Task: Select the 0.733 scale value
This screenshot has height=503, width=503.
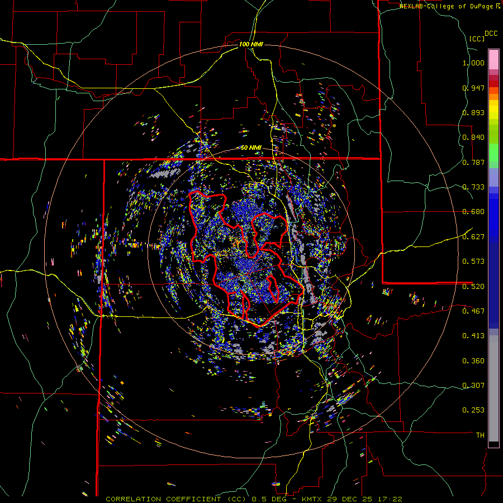Action: (473, 187)
